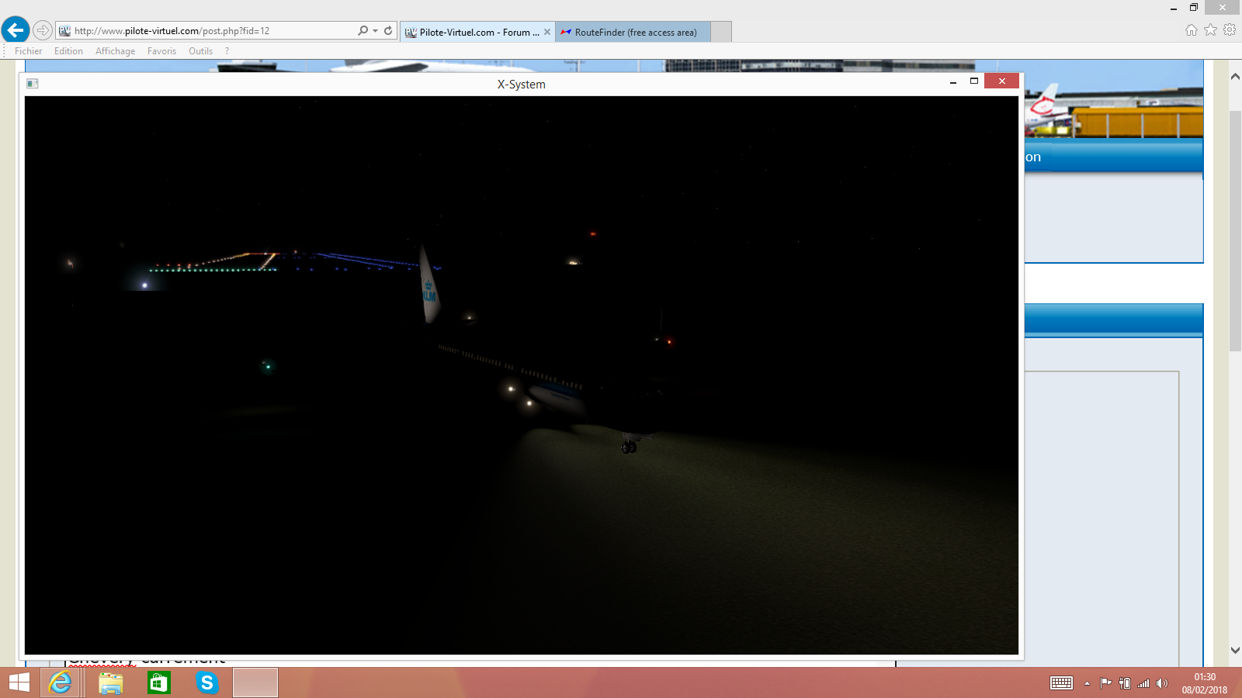Open a new blank browser tab
Viewport: 1242px width, 698px height.
pyautogui.click(x=721, y=32)
